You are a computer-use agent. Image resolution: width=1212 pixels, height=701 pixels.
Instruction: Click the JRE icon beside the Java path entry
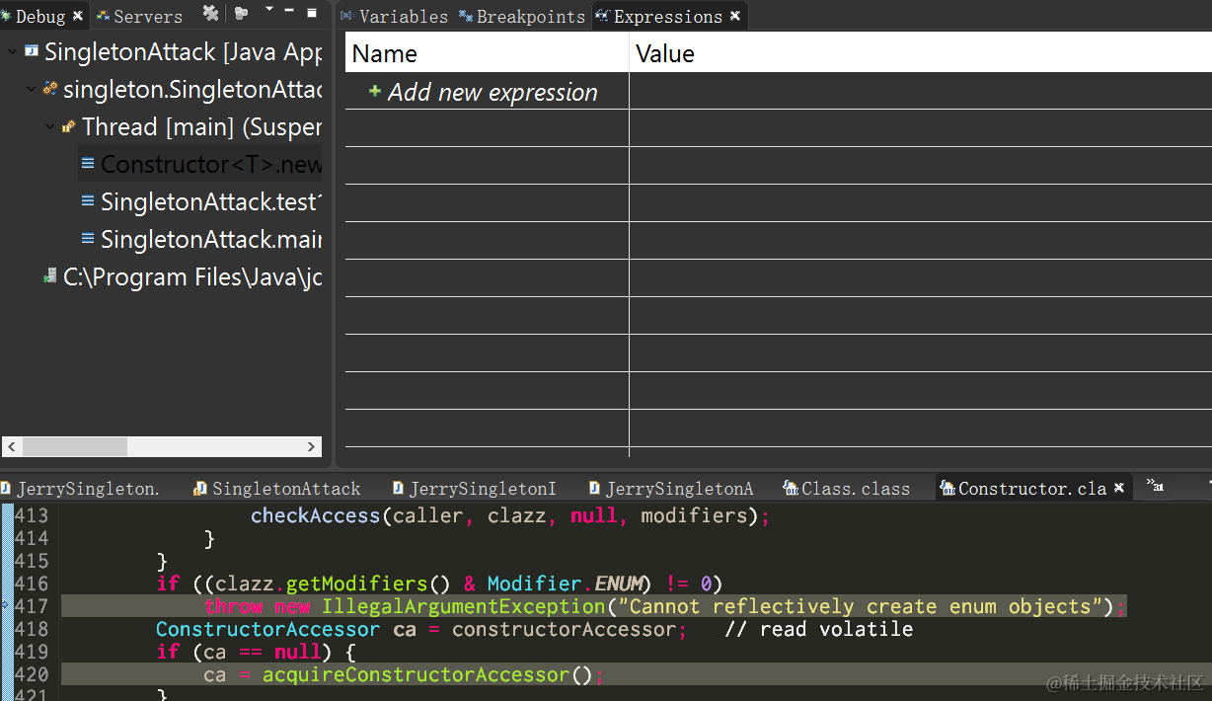pos(49,276)
